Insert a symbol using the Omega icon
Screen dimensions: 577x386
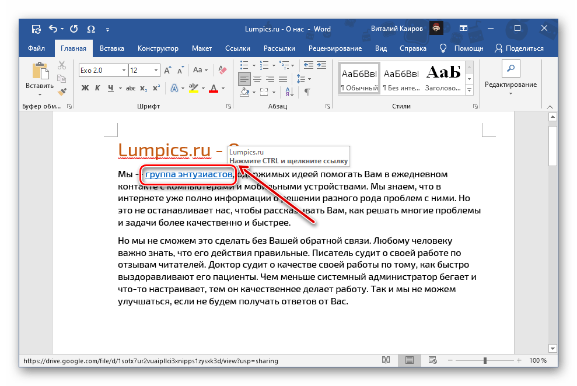90,29
